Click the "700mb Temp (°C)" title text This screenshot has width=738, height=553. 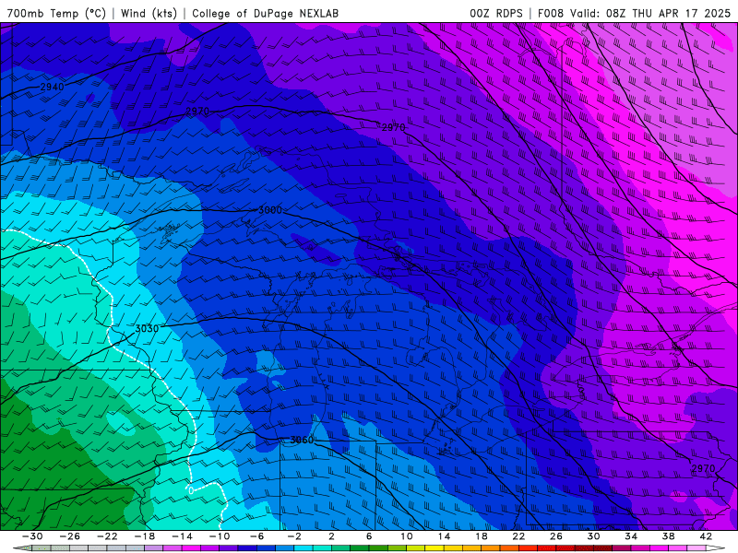(56, 13)
